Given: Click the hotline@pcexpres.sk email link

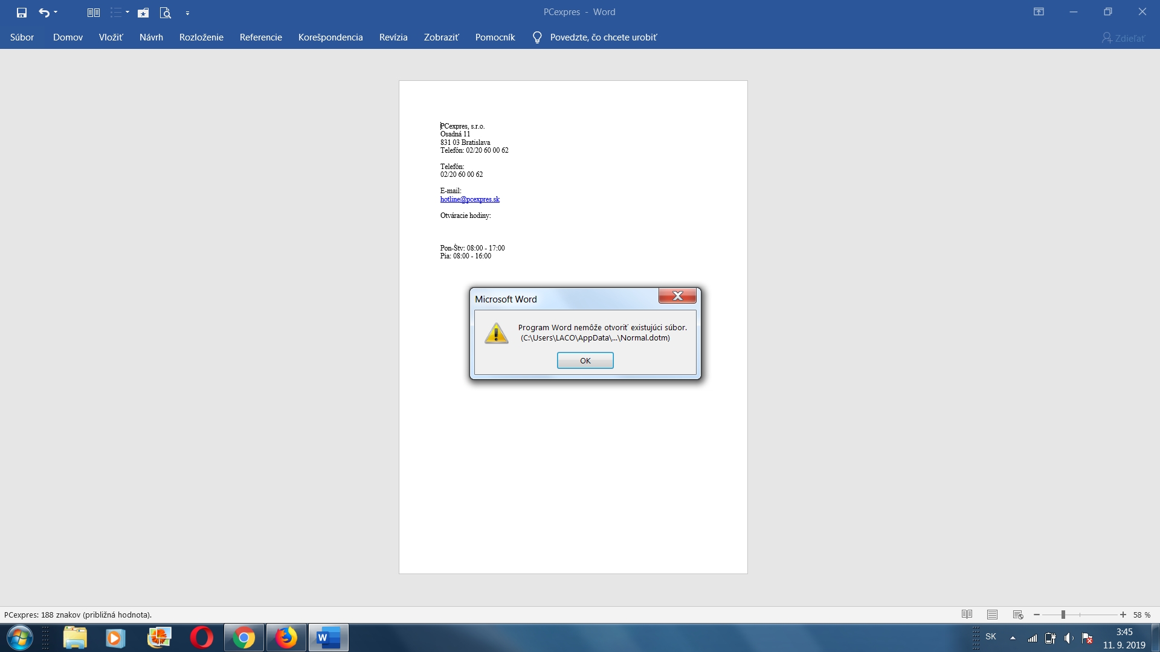Looking at the screenshot, I should pos(469,199).
